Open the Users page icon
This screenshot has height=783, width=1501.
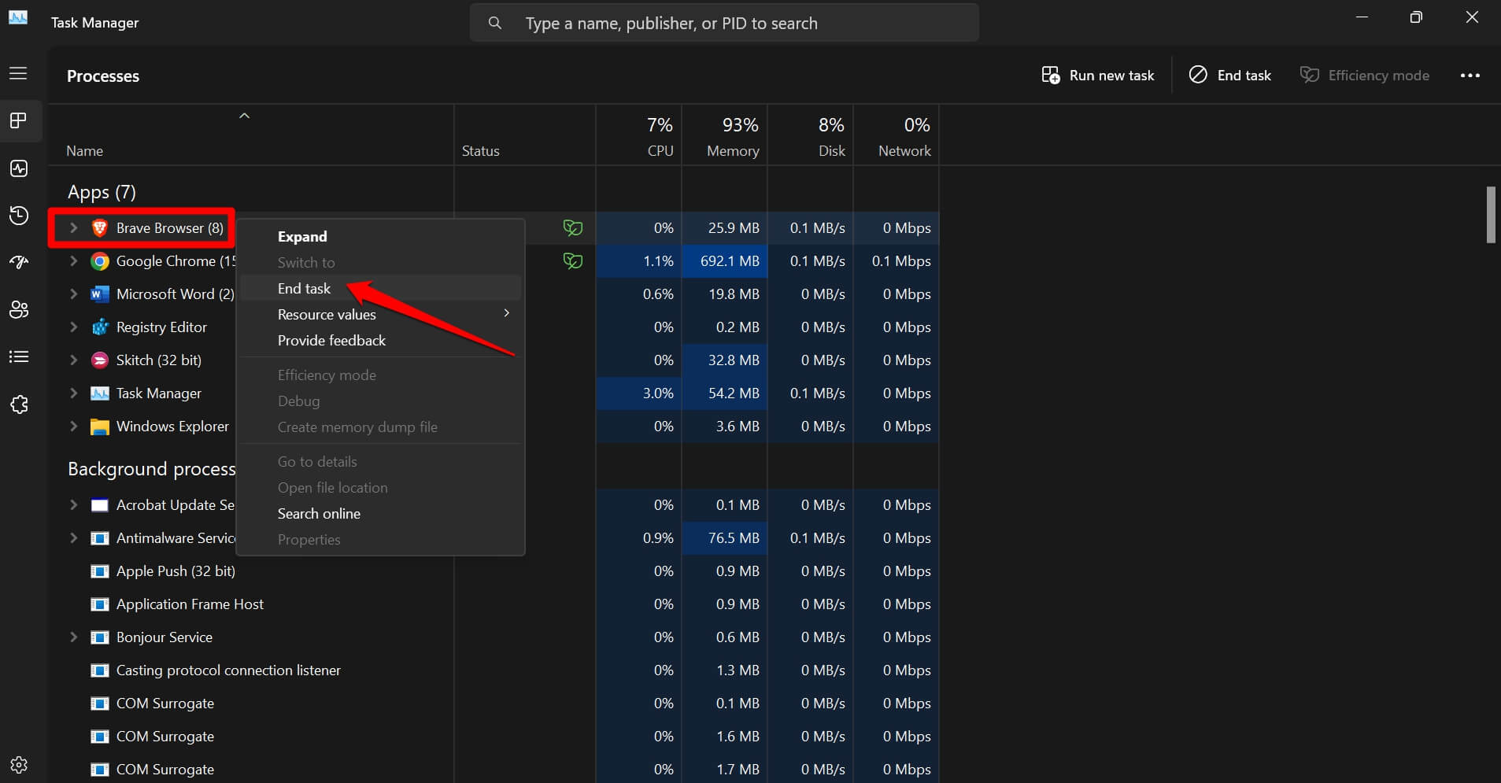coord(19,309)
